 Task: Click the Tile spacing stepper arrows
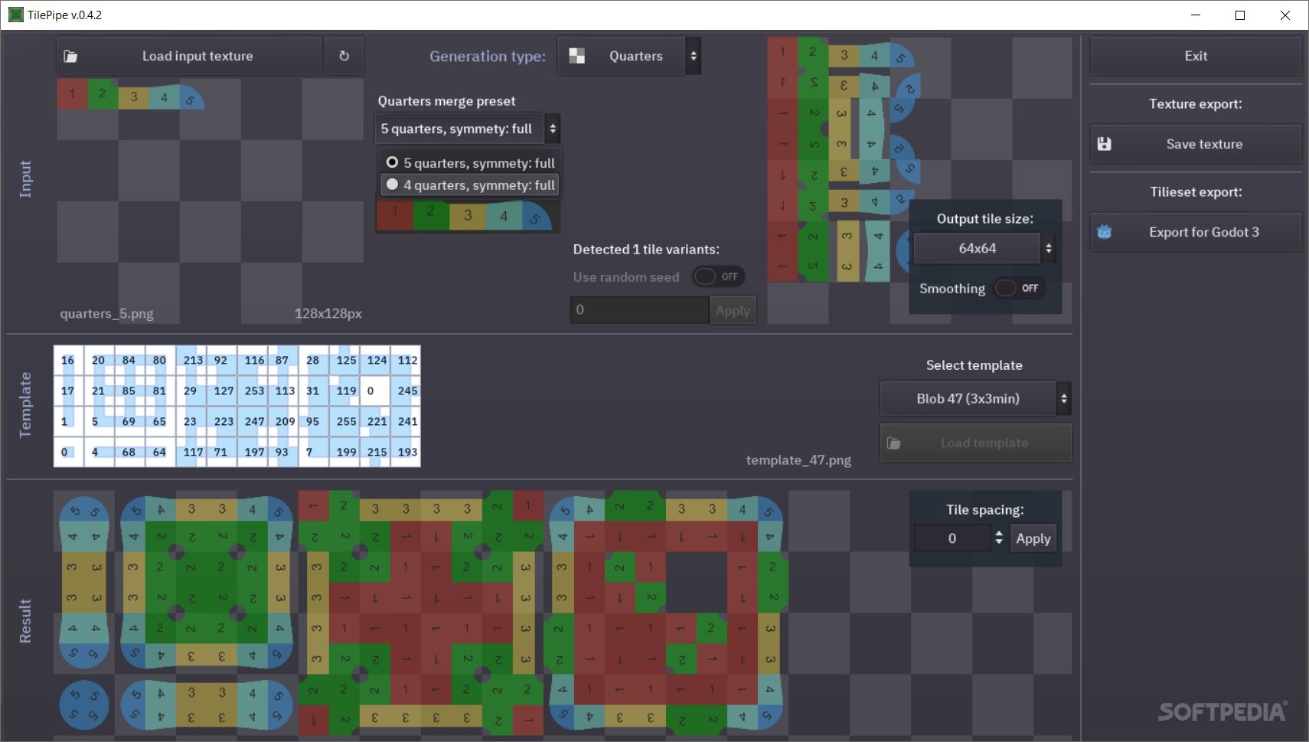pos(998,538)
